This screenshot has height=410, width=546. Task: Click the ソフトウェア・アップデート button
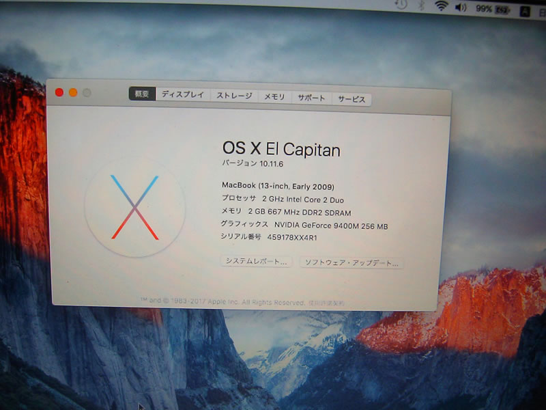(x=351, y=263)
